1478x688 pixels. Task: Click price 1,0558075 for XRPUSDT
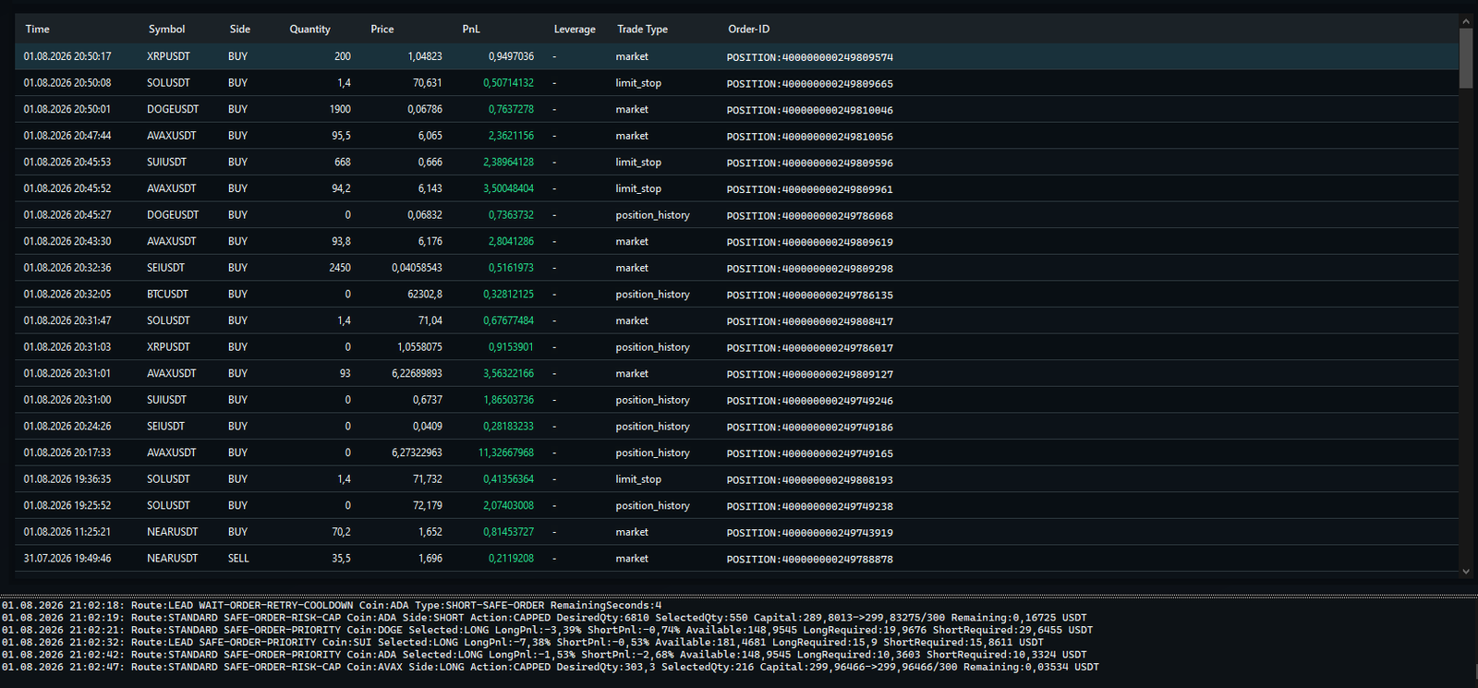pyautogui.click(x=419, y=347)
